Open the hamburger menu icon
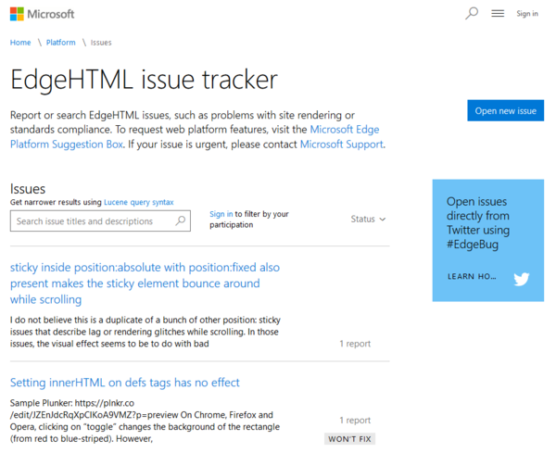Viewport: 556px width, 453px height. click(498, 14)
